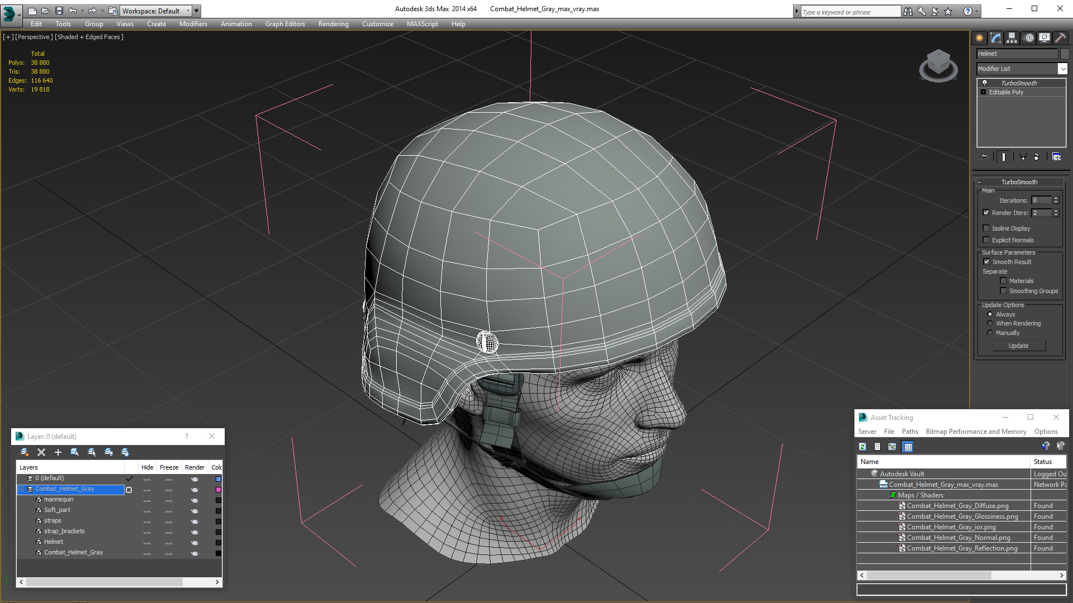Click Add Selected Objects plus icon
This screenshot has height=603, width=1073.
coord(58,452)
